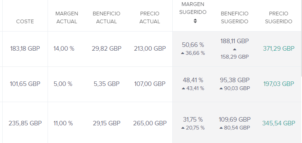Select the Precio Sugerido column header
Screen dimensions: 302x143
pos(278,18)
